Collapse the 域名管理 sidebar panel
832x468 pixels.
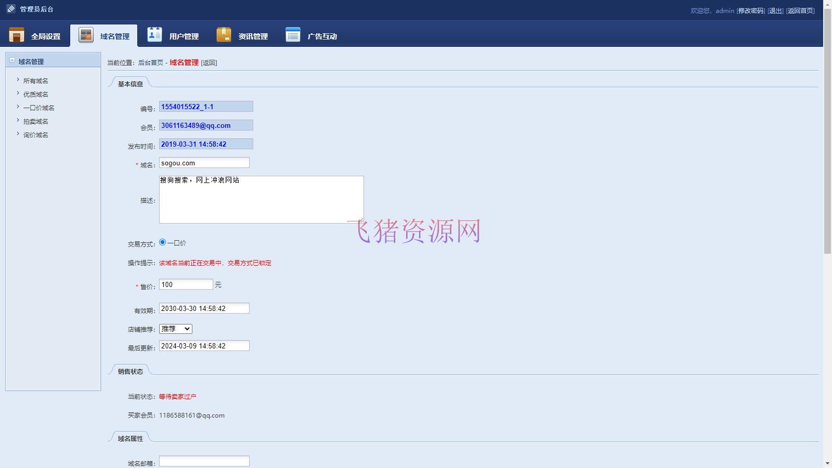(12, 60)
